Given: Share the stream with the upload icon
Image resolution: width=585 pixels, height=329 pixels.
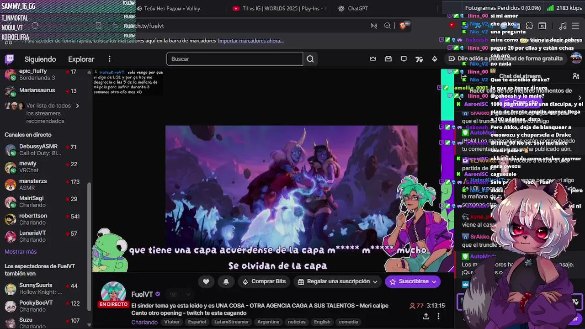Looking at the screenshot, I should click(426, 316).
